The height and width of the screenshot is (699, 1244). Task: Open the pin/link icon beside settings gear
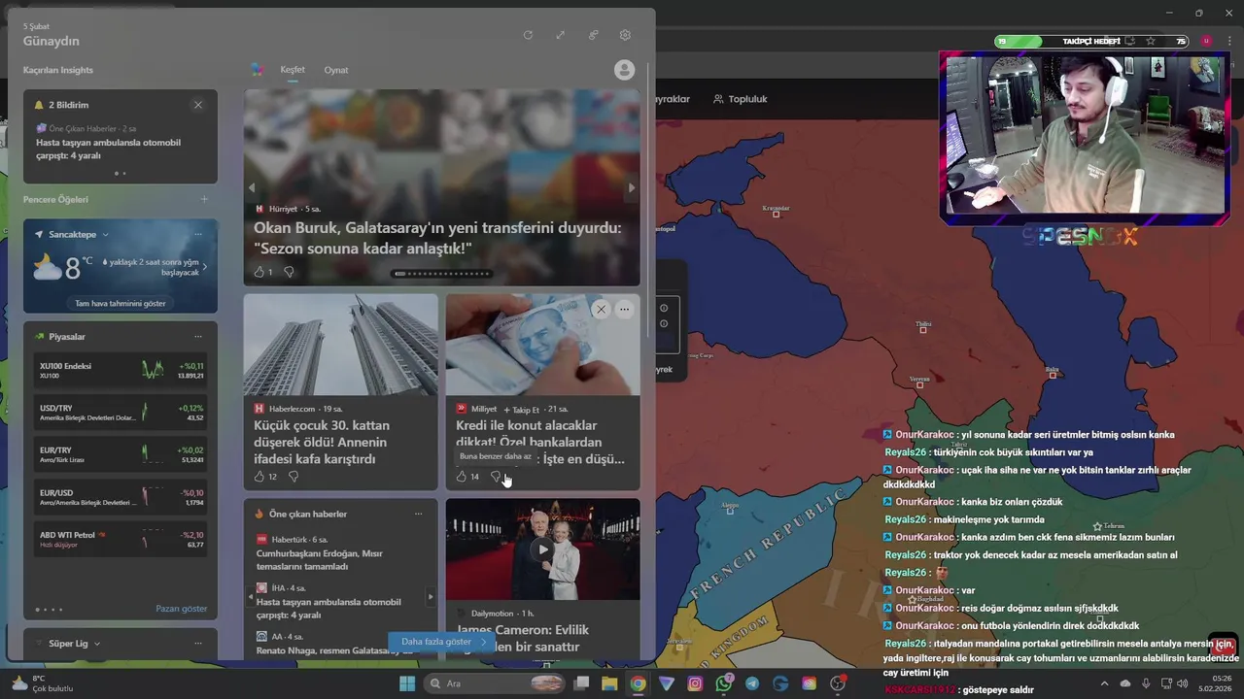pyautogui.click(x=593, y=35)
